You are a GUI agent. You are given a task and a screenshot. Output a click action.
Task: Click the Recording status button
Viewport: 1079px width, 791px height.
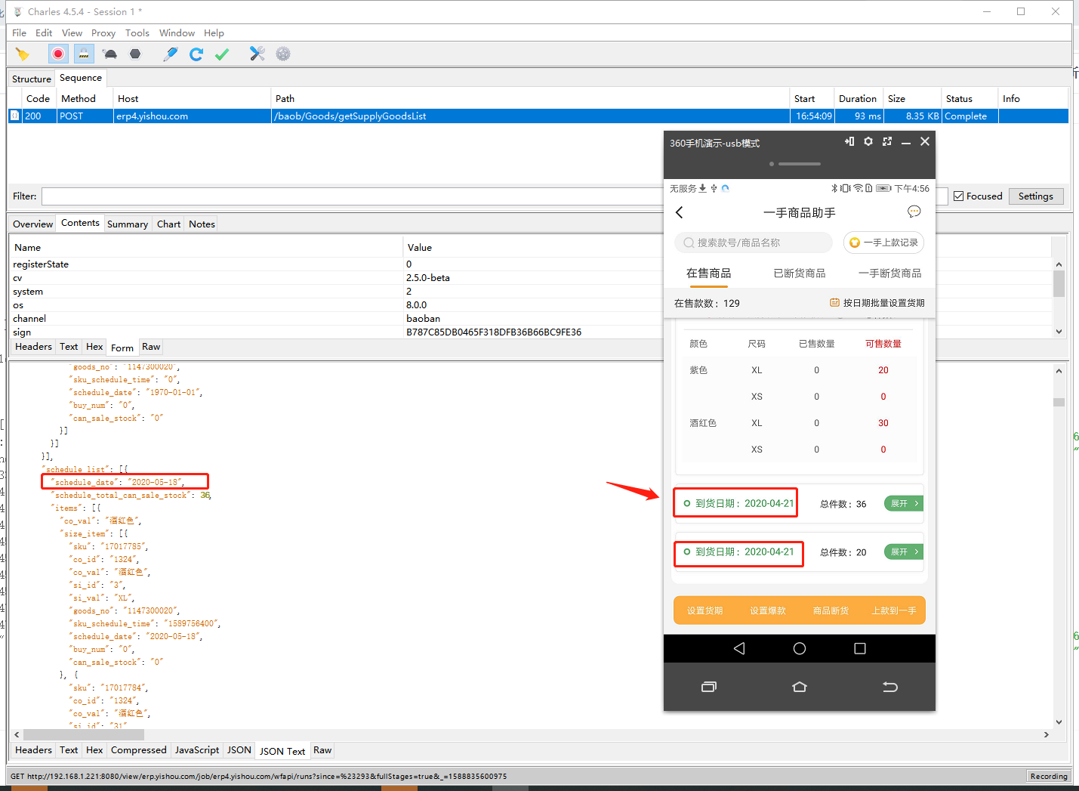click(1049, 776)
